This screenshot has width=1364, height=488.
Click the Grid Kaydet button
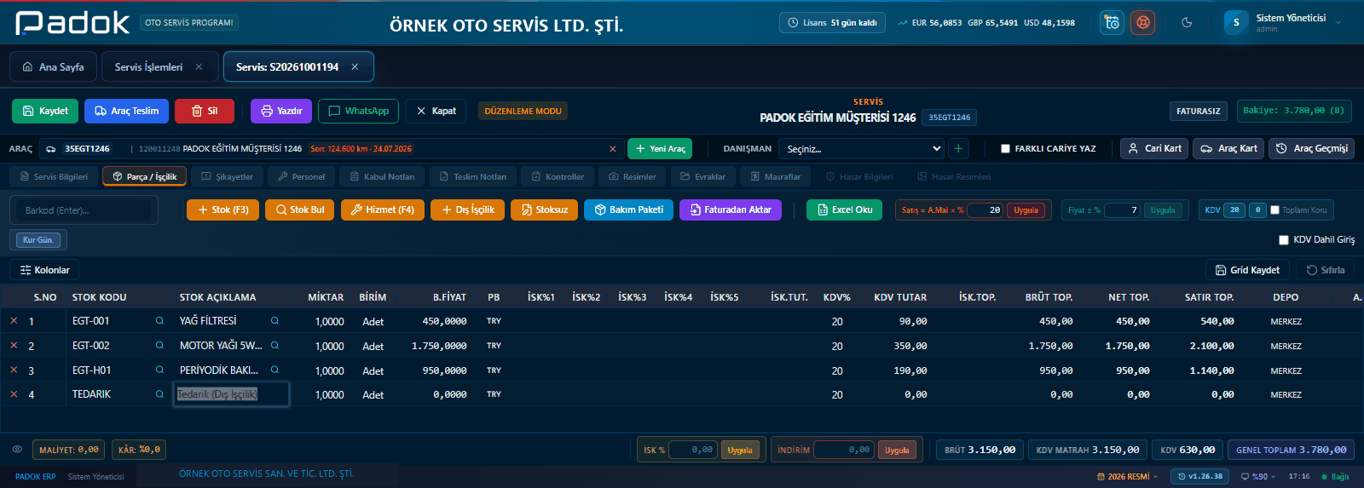pos(1247,270)
